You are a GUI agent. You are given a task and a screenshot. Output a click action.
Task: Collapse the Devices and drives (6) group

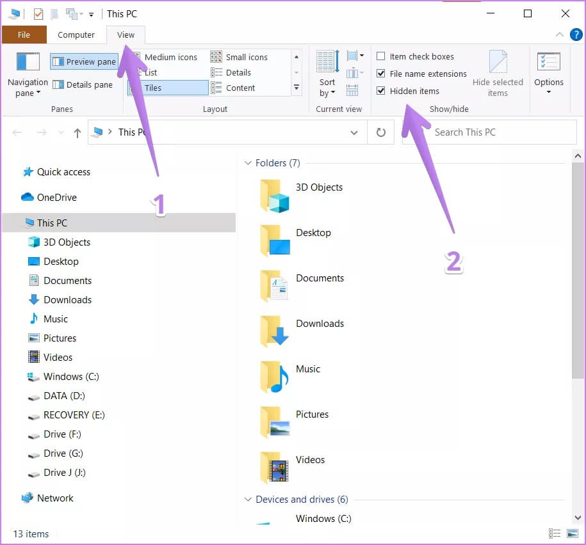click(247, 500)
